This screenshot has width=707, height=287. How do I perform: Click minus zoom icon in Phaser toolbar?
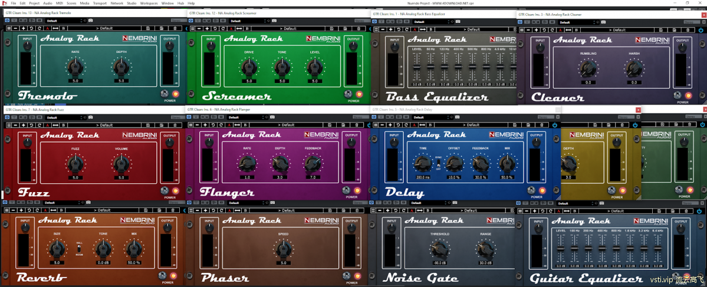click(x=199, y=210)
